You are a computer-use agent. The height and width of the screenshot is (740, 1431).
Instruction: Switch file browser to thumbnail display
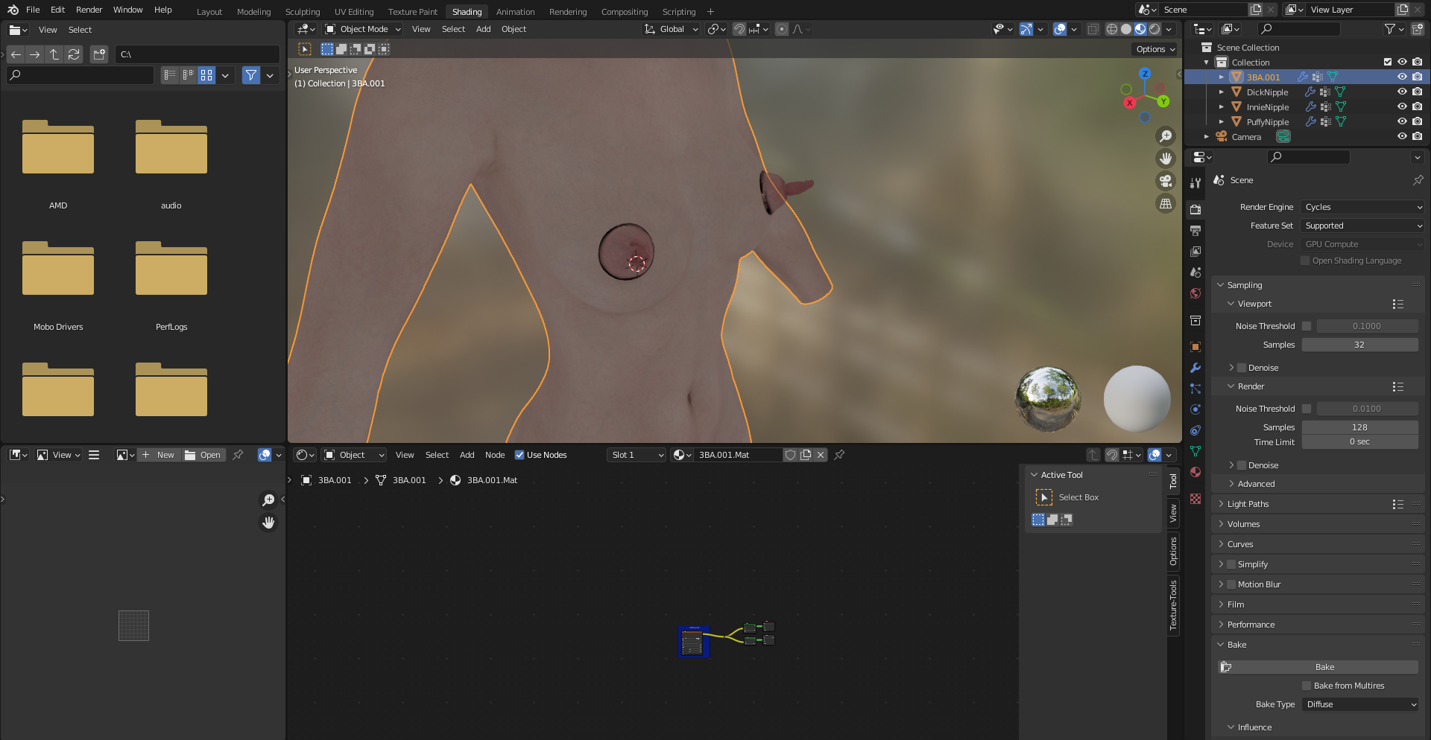pyautogui.click(x=206, y=75)
